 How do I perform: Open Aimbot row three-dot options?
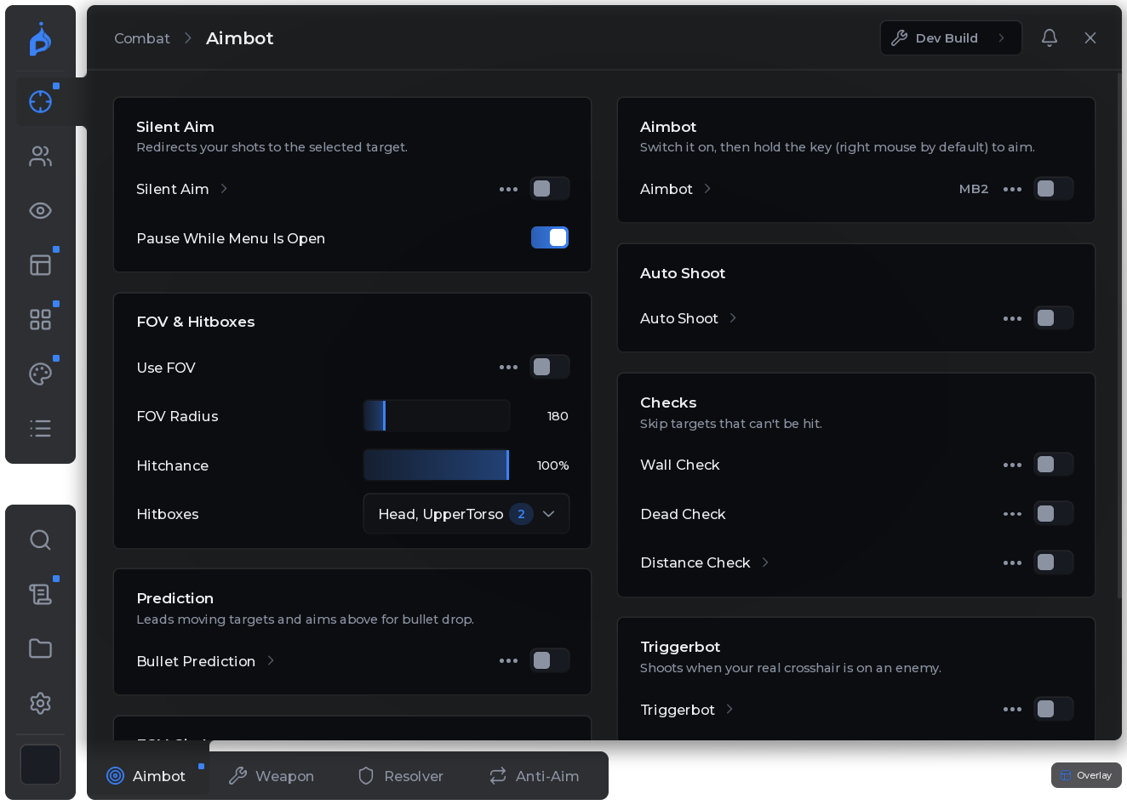point(1012,189)
